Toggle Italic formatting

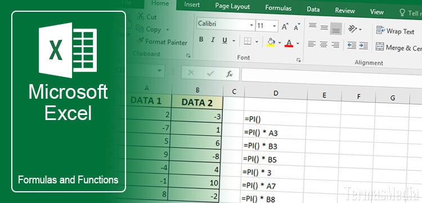(x=213, y=40)
